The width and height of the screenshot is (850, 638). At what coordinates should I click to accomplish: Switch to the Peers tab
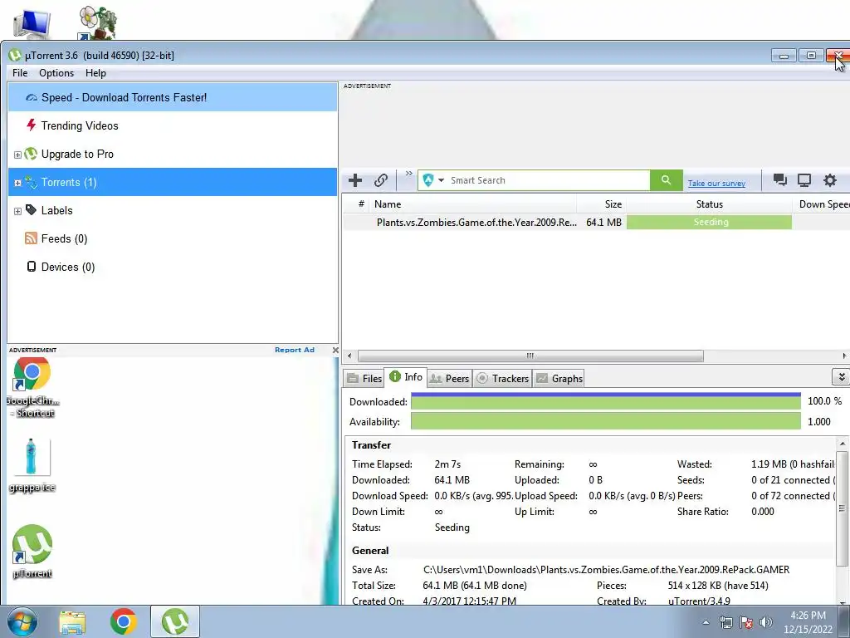449,379
